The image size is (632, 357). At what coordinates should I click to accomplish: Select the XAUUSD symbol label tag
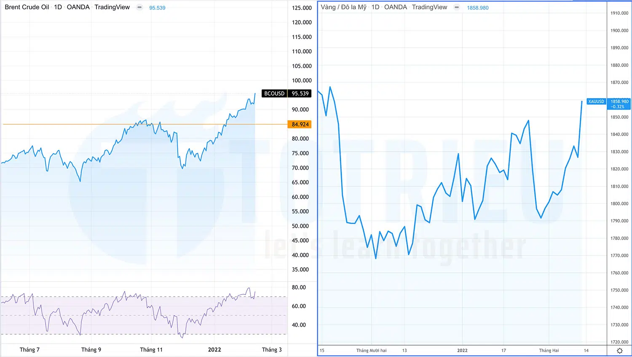point(596,101)
